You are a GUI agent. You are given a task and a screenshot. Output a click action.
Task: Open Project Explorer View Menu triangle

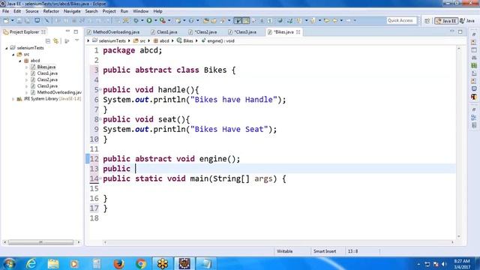point(76,40)
